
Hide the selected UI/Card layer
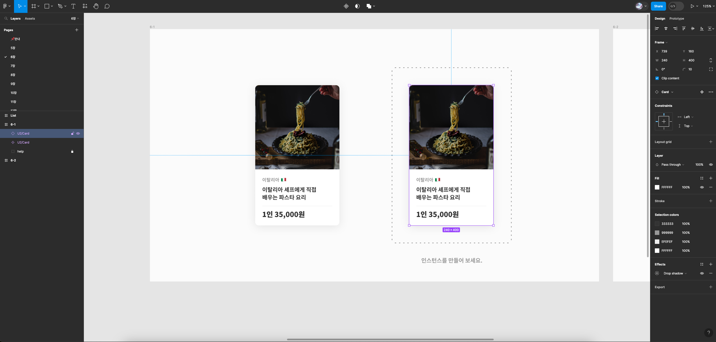pos(78,133)
